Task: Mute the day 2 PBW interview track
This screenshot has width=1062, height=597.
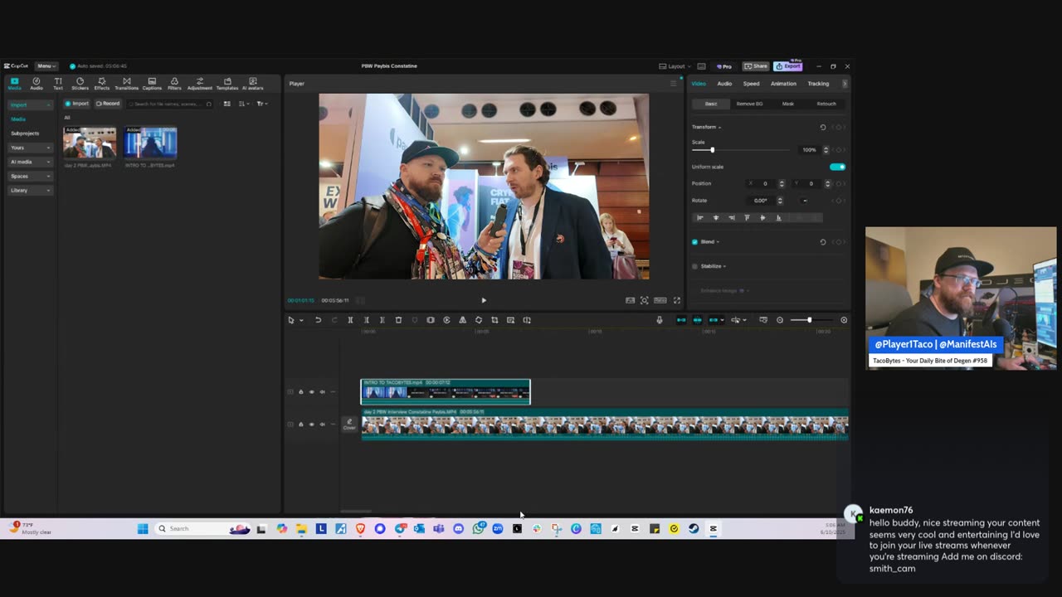Action: [322, 424]
